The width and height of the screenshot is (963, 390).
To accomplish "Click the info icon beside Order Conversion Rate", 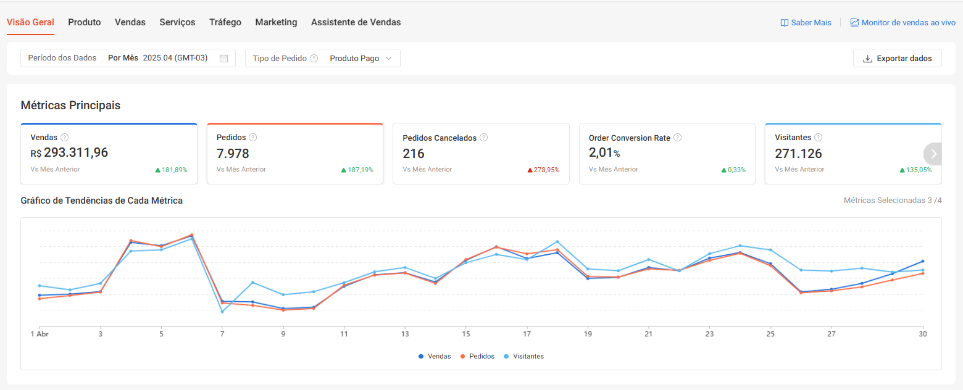I will 677,138.
